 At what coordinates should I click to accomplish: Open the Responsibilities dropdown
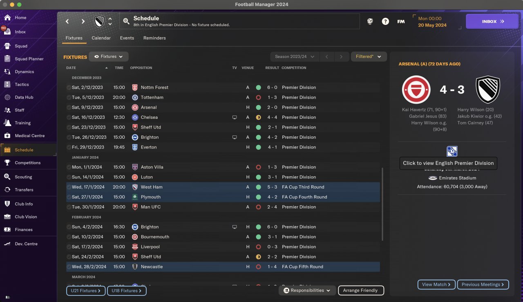point(307,291)
